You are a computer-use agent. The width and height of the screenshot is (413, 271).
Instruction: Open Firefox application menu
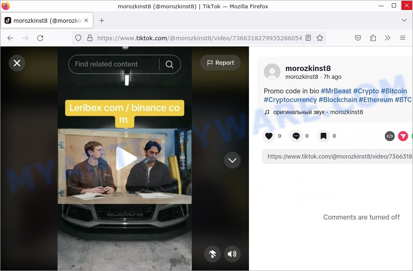tap(403, 38)
